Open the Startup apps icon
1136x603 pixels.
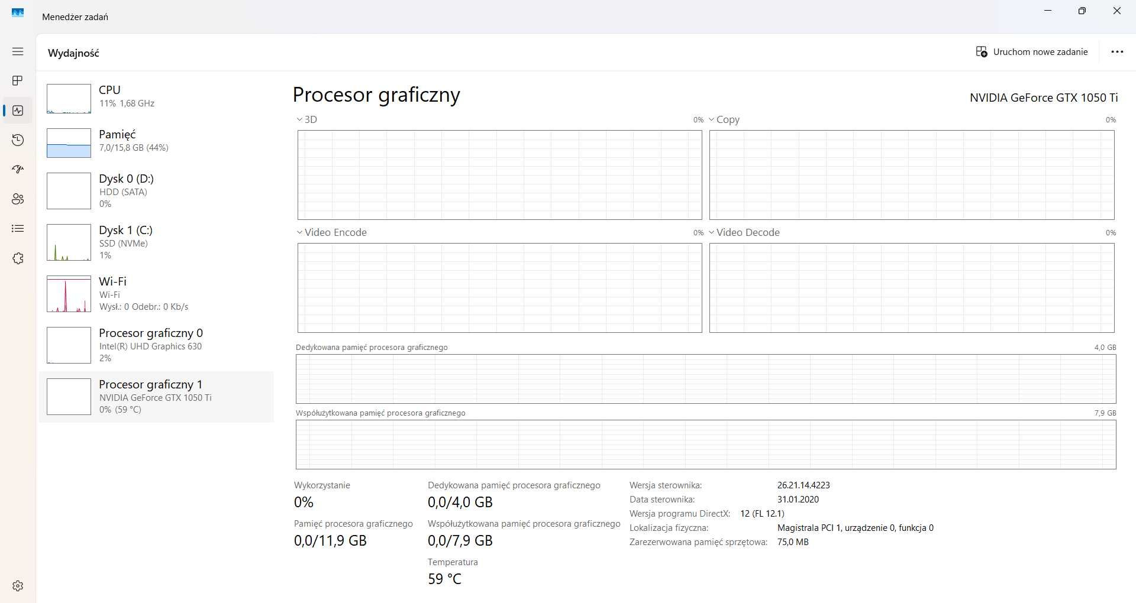click(x=18, y=169)
